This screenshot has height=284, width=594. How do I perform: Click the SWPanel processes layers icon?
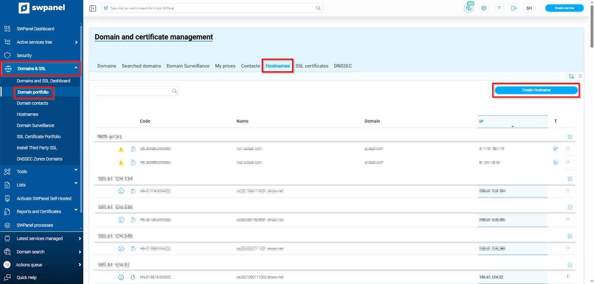click(x=7, y=225)
